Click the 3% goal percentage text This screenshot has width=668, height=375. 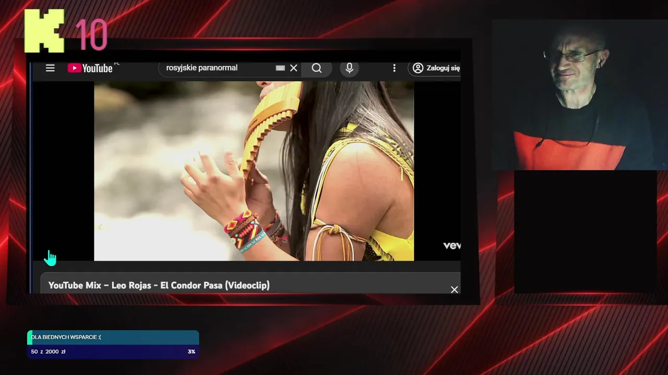pyautogui.click(x=192, y=352)
